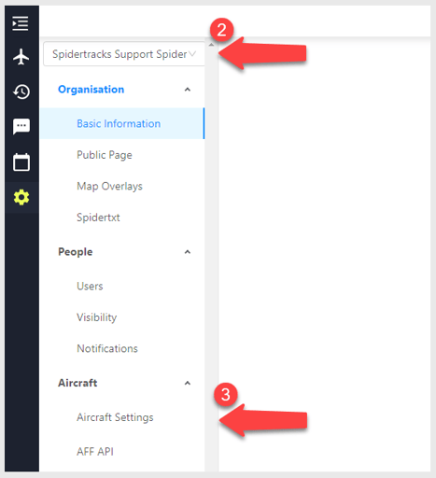436x478 pixels.
Task: Select Visibility under People
Action: (x=122, y=317)
